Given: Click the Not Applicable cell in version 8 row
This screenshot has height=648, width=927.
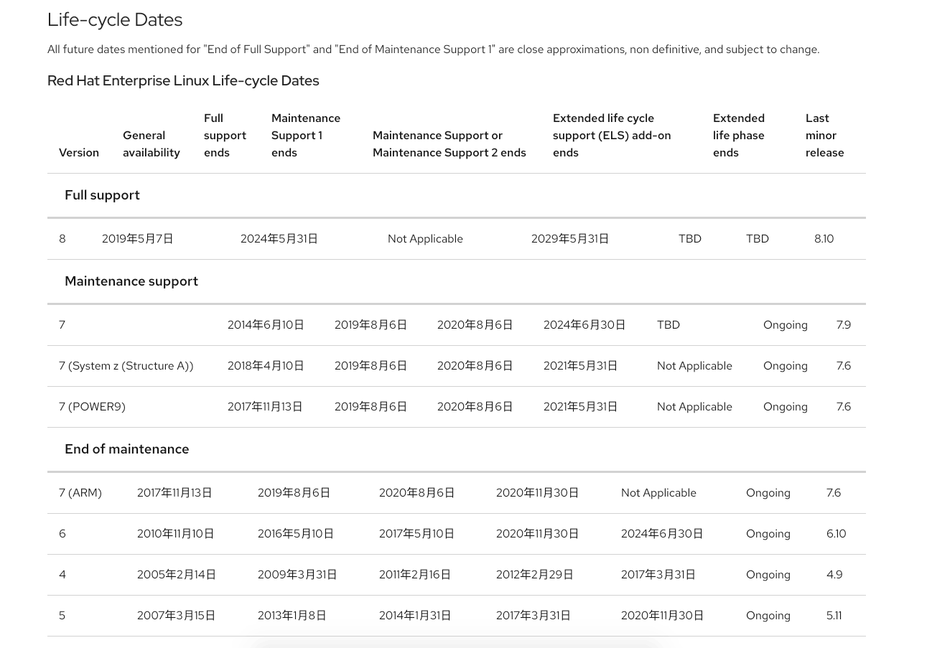Looking at the screenshot, I should 425,239.
